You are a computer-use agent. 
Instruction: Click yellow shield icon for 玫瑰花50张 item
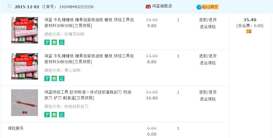(x=54, y=42)
